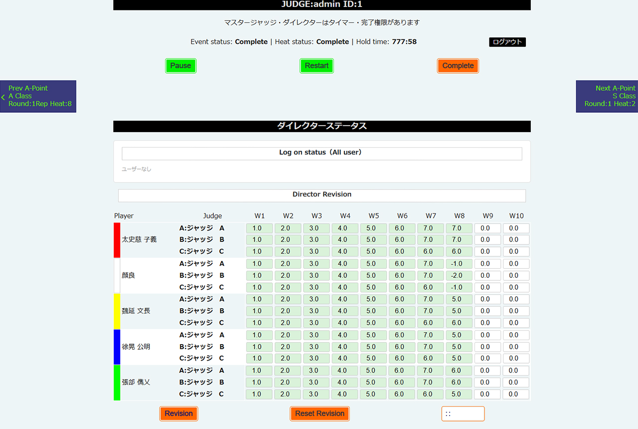Image resolution: width=638 pixels, height=429 pixels.
Task: Click red color bar of 太史慈 子義
Action: tap(117, 240)
